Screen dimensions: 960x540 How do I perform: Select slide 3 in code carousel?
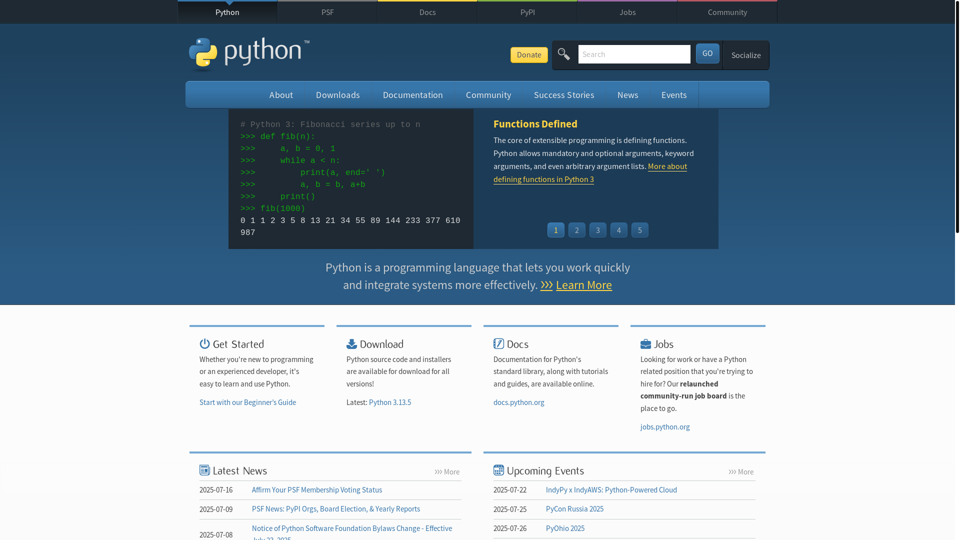pos(598,230)
